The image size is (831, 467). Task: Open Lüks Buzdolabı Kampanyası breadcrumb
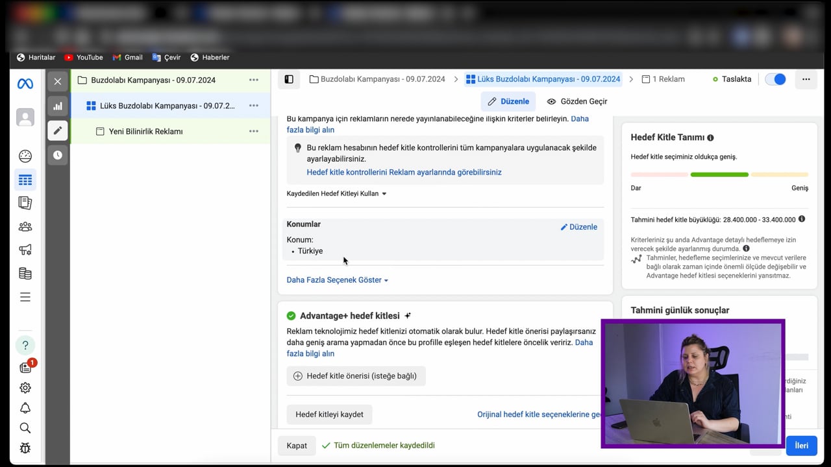click(x=543, y=79)
